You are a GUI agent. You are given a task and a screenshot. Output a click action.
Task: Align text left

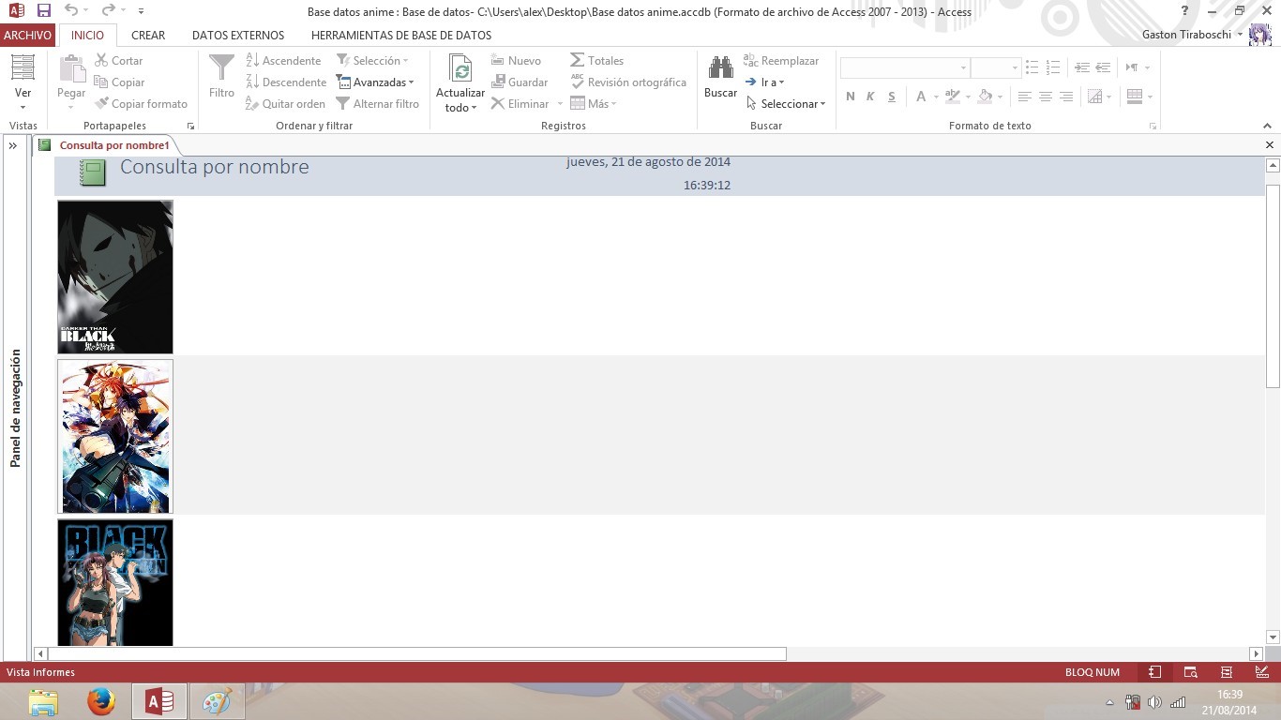(x=1024, y=96)
